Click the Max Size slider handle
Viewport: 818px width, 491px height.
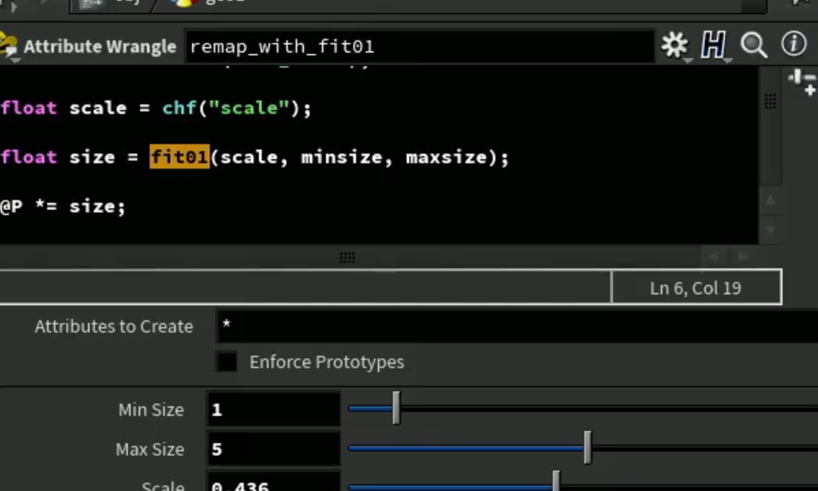[x=588, y=447]
